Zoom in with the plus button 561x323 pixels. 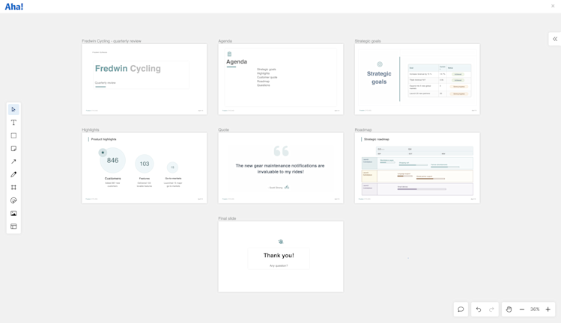click(x=548, y=310)
